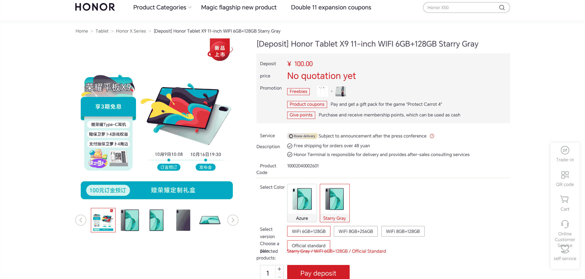Screen dimensions: 585x279
Task: Go to Honor X Series breadcrumb link
Action: pyautogui.click(x=131, y=31)
